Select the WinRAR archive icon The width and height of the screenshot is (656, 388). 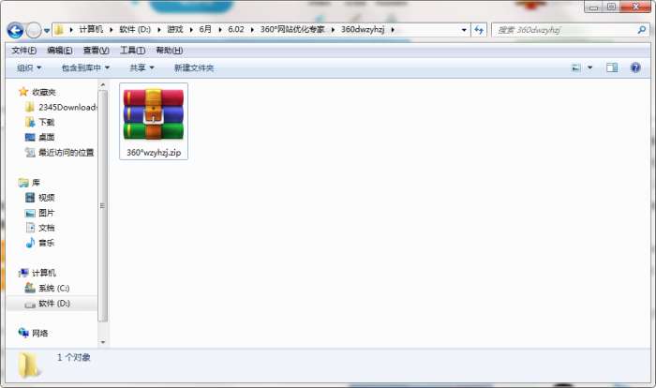click(x=154, y=113)
